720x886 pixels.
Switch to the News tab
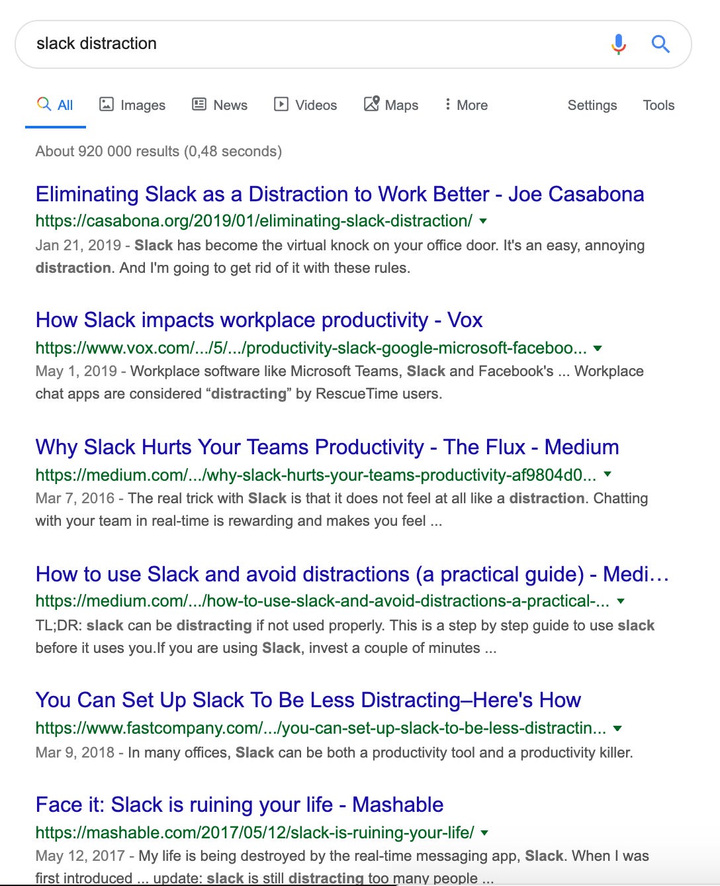[x=220, y=105]
